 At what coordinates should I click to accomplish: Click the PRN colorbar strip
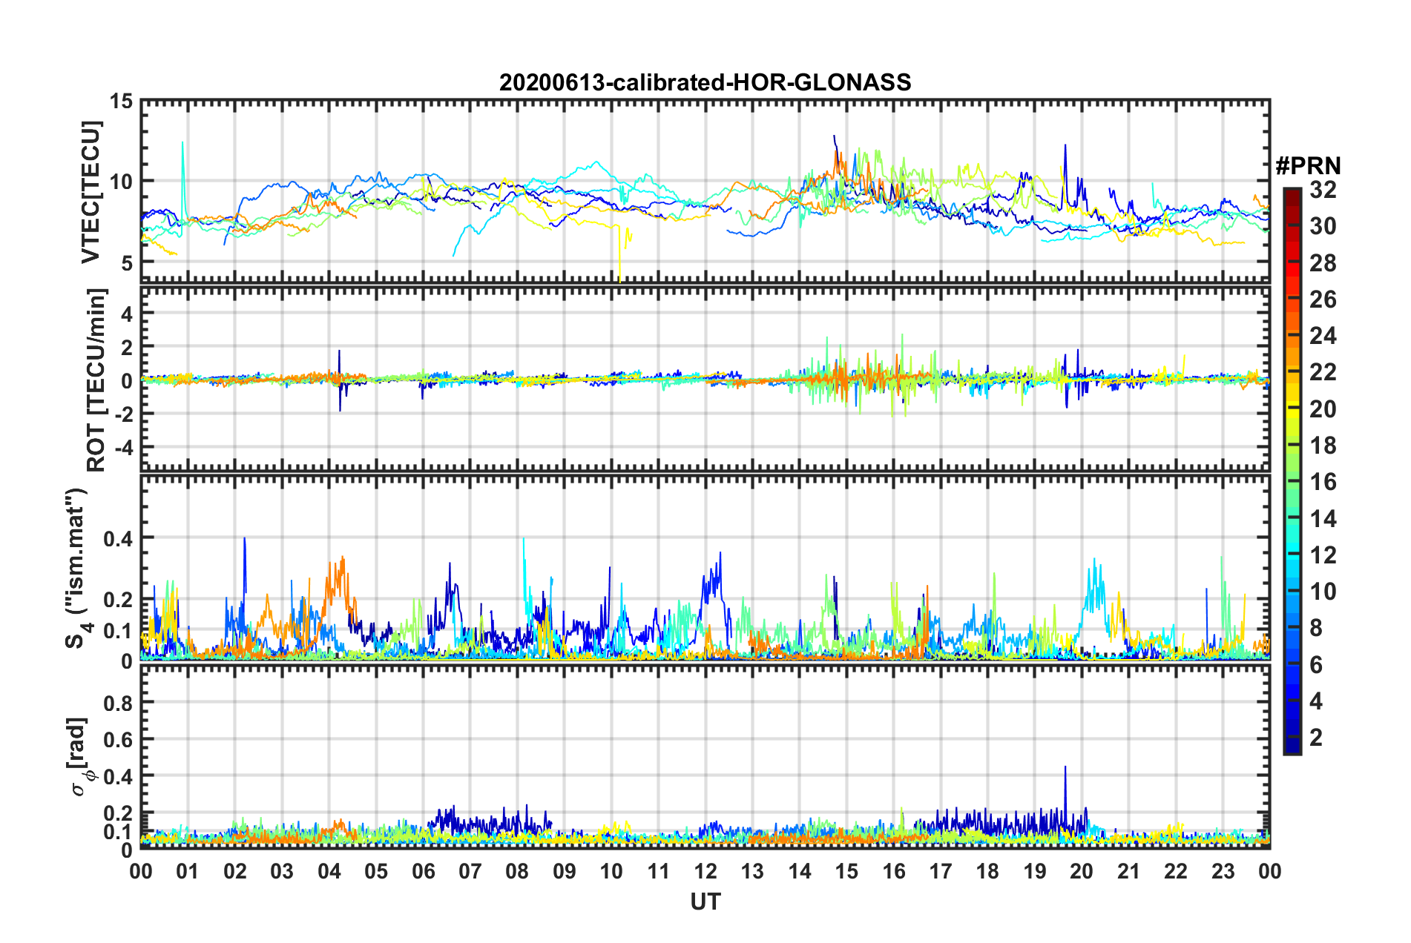point(1292,471)
